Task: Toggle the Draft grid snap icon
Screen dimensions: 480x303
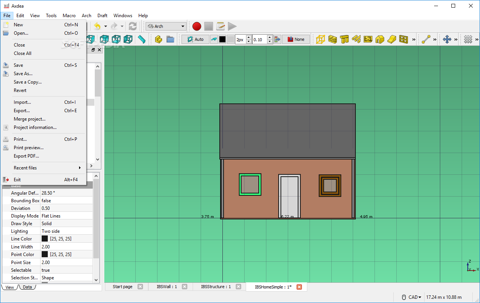Action: pyautogui.click(x=468, y=39)
